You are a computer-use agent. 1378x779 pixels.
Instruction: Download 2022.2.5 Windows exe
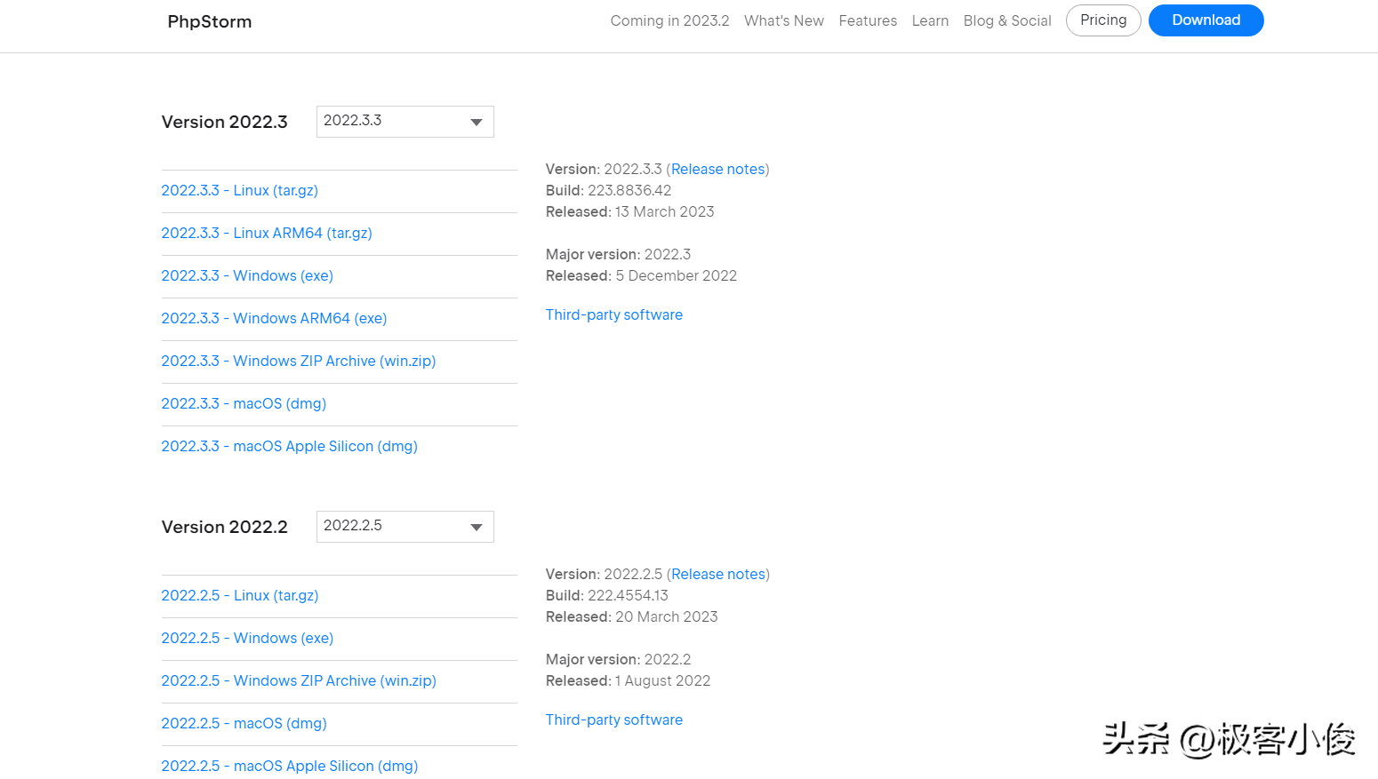coord(247,638)
